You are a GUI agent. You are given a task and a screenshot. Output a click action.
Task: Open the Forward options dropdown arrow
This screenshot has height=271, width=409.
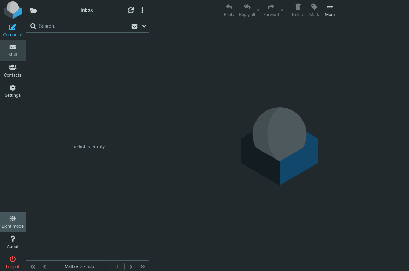[282, 10]
